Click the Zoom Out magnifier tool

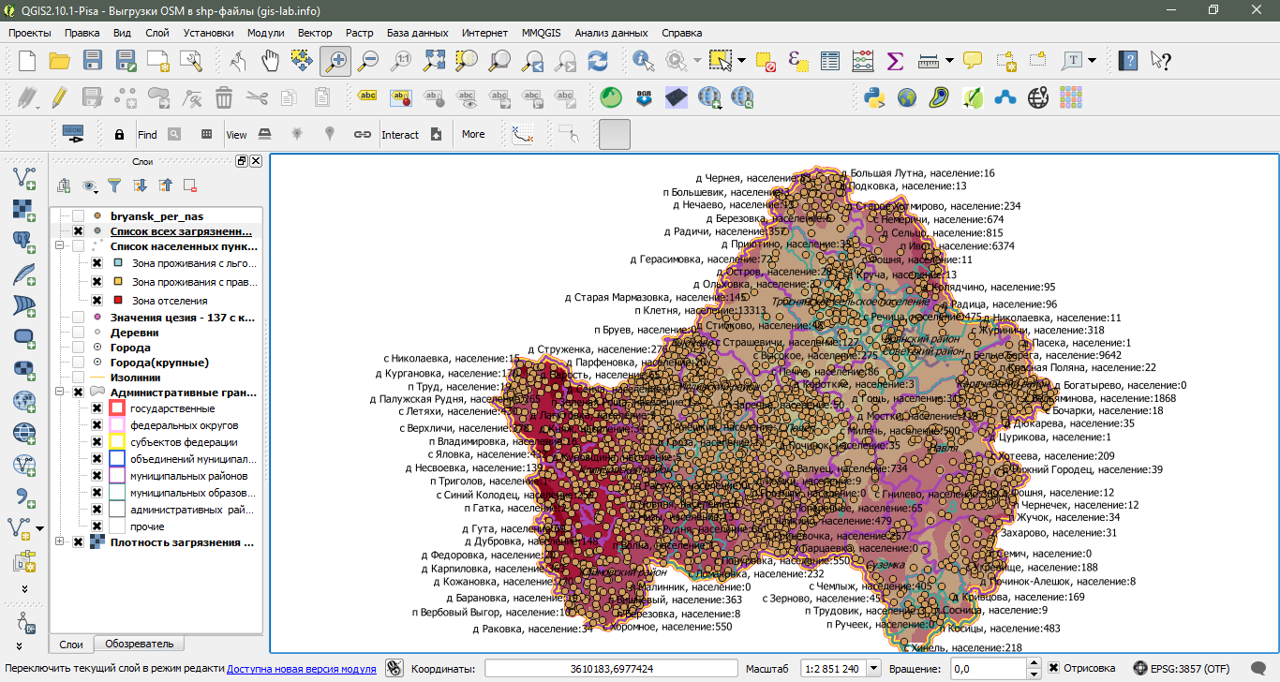pos(367,61)
